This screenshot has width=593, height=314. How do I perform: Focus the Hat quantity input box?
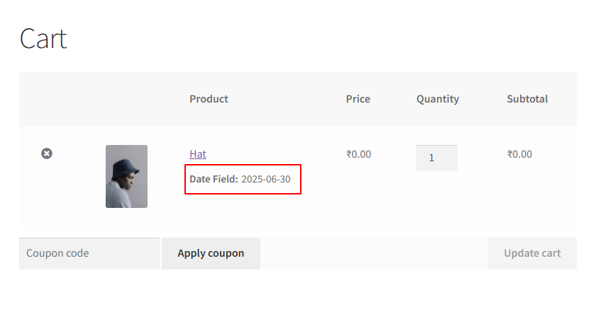coord(436,158)
